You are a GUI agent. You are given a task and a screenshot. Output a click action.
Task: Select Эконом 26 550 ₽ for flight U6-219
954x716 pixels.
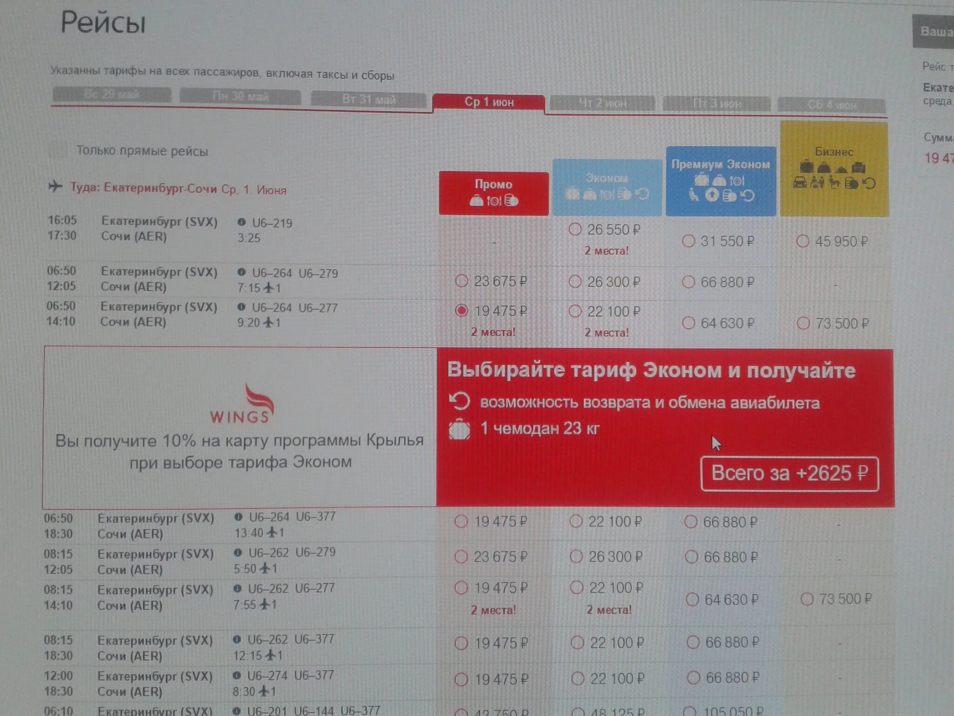[x=575, y=229]
